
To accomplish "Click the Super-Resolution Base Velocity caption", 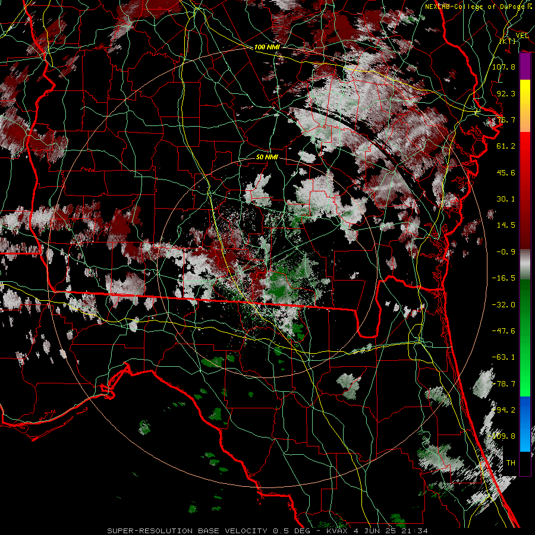I will [267, 531].
